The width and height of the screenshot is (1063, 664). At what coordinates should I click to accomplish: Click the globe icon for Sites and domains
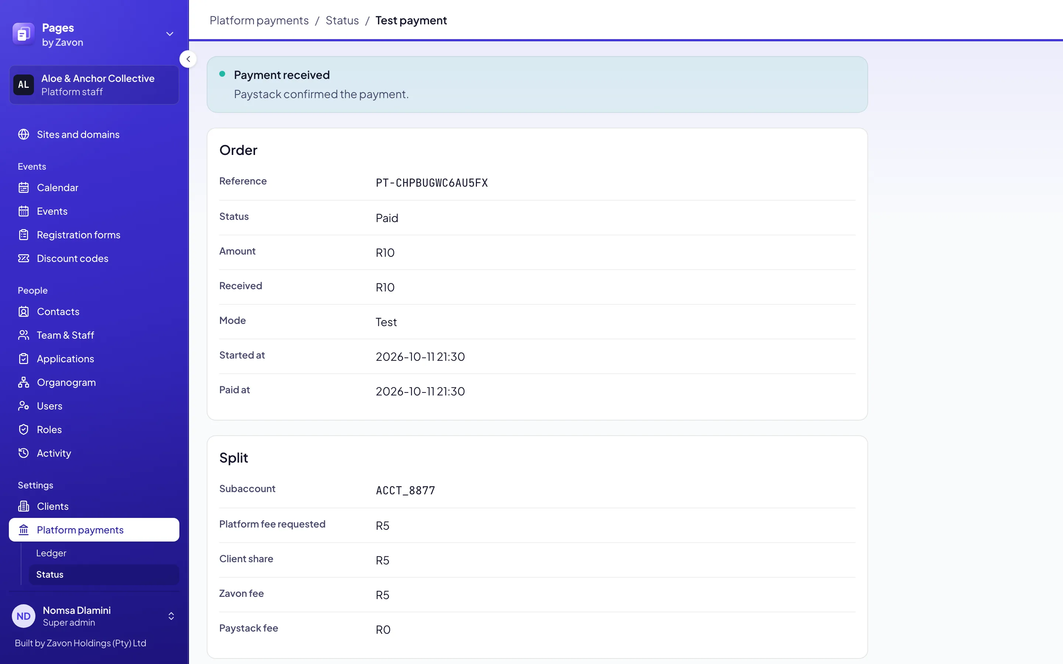[24, 134]
